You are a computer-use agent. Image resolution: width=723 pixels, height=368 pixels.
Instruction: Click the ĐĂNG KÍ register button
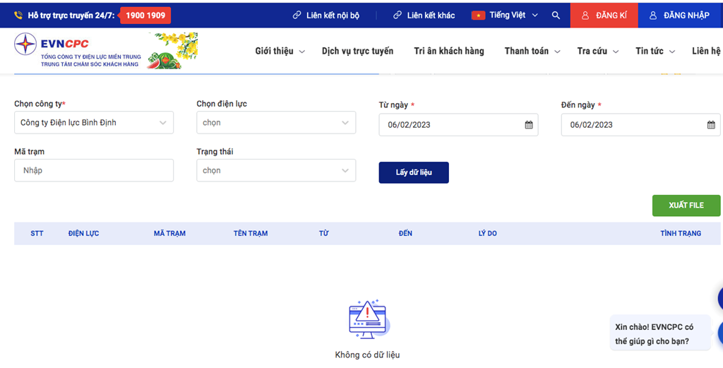click(604, 15)
